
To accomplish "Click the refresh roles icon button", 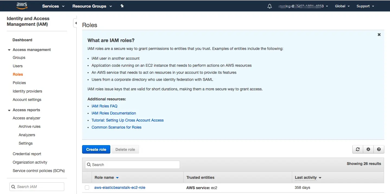I will [x=358, y=149].
